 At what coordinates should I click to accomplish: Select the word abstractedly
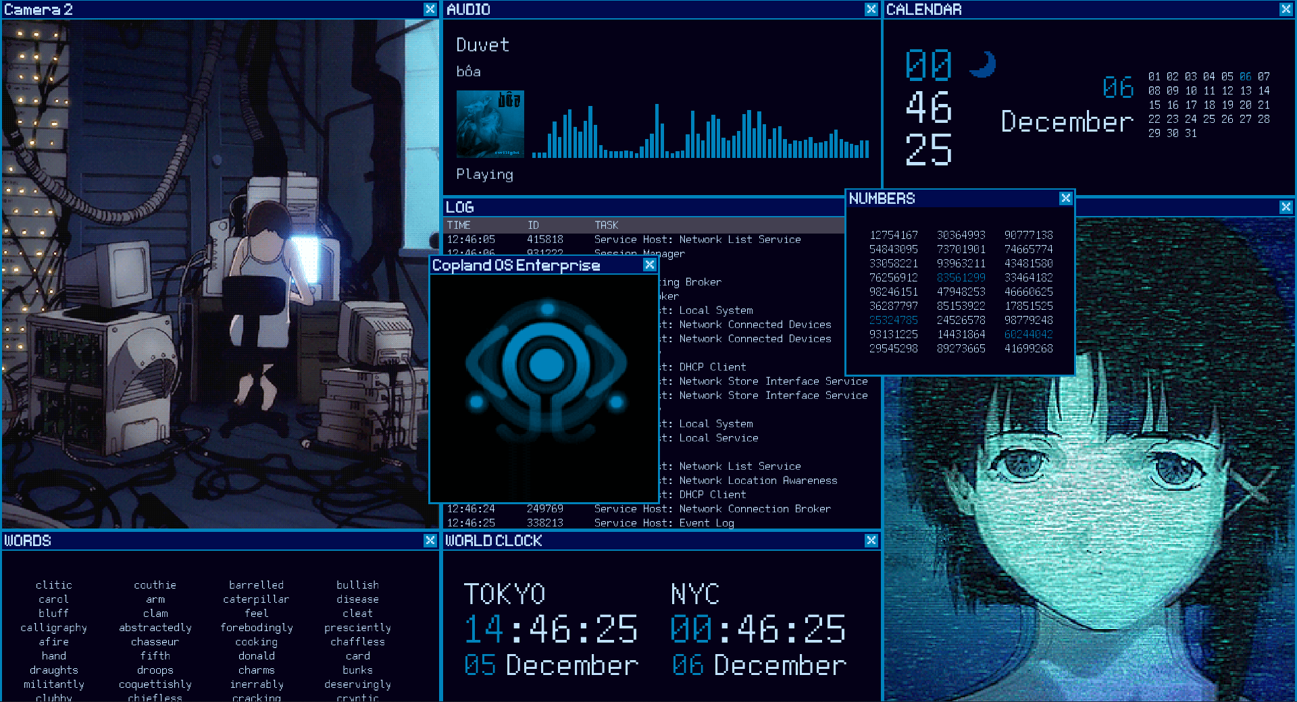click(155, 628)
